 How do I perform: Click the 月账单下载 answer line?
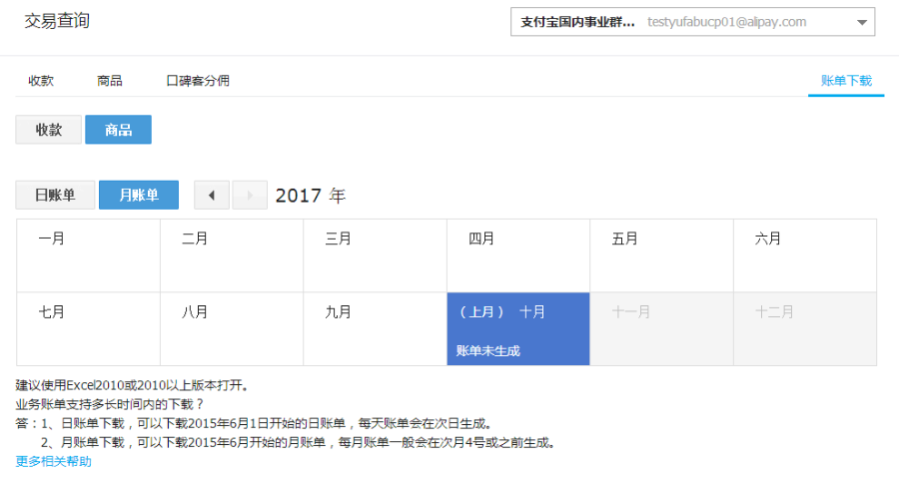pyautogui.click(x=298, y=442)
